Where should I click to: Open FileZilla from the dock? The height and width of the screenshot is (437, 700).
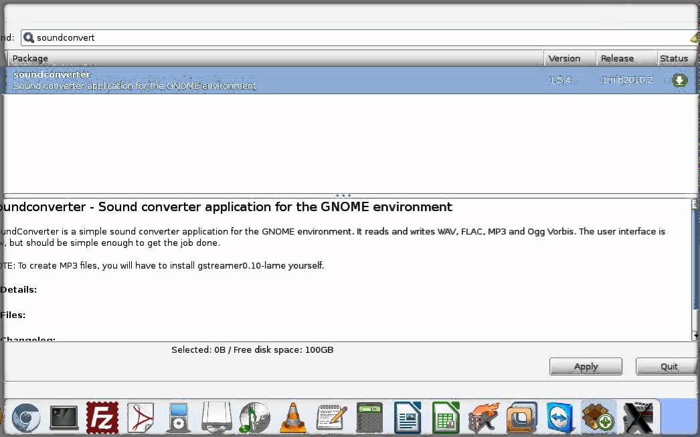[102, 418]
